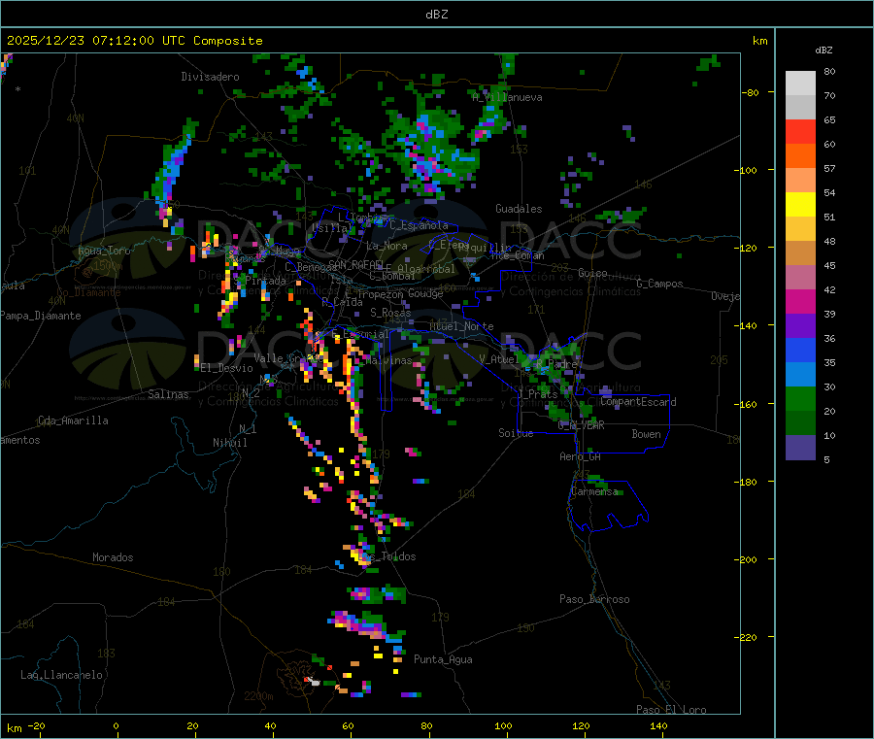Click the 140 tick on bottom km axis
Viewport: 874px width, 739px height.
pos(658,726)
